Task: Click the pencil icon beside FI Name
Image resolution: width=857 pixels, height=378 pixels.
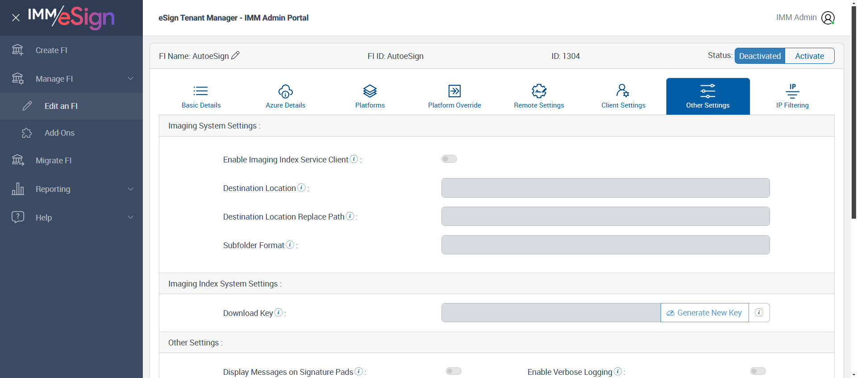Action: point(235,55)
